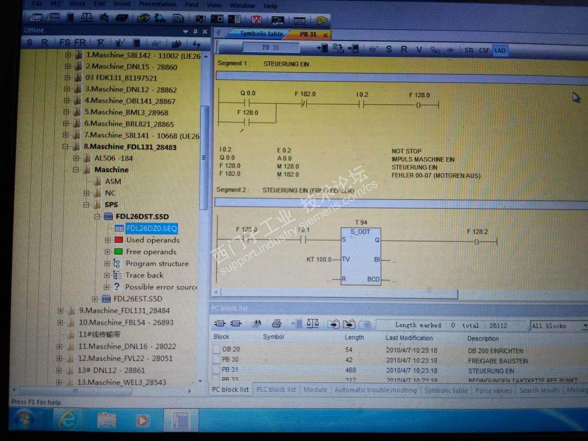Open the Block menu
Image resolution: width=588 pixels, height=441 pixels.
(x=77, y=4)
